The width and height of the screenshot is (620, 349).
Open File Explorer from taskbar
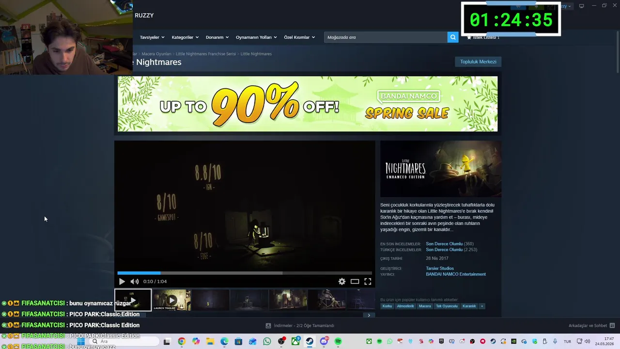[210, 341]
